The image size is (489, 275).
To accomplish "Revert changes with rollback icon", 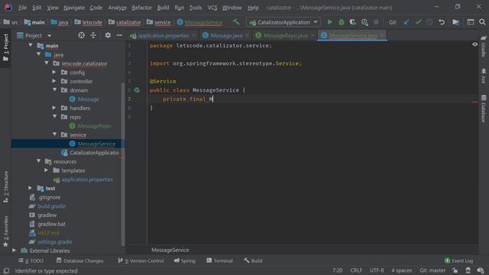I will click(x=442, y=22).
